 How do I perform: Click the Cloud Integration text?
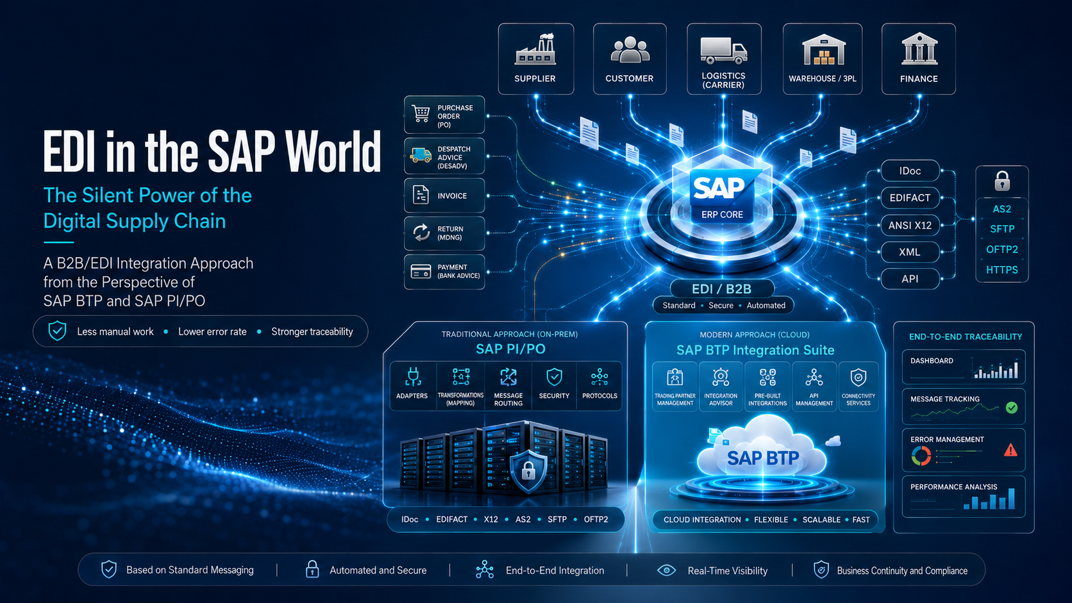(x=702, y=520)
